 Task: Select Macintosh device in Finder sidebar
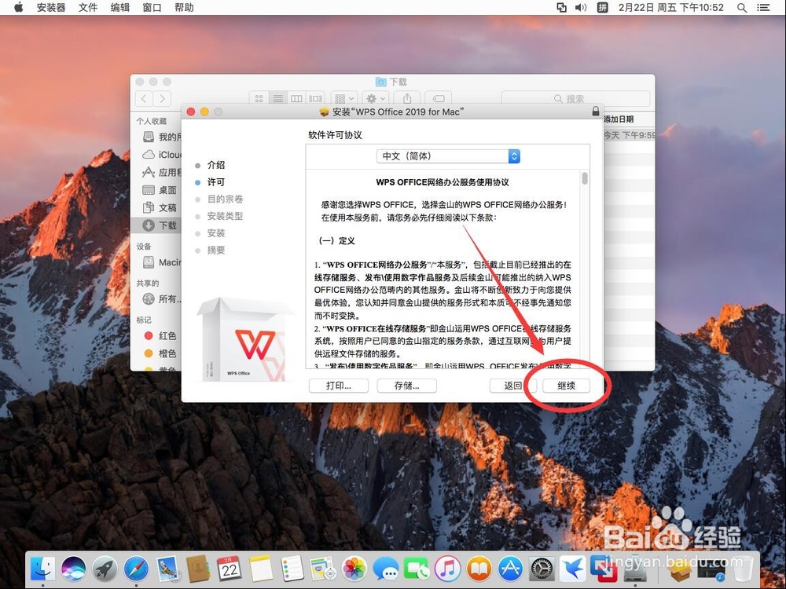pyautogui.click(x=162, y=262)
